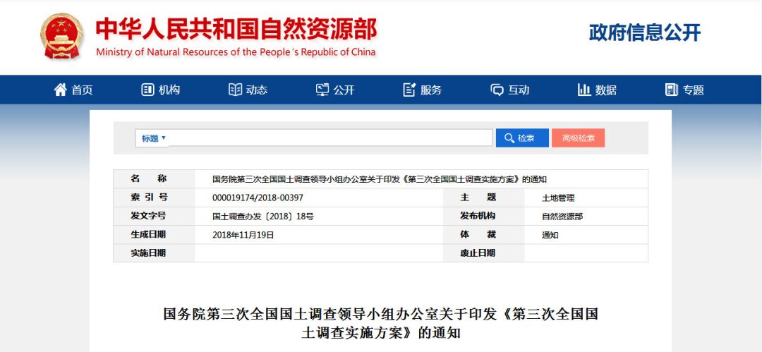762x352 pixels.
Task: Expand the 标题 search field dropdown
Action: [x=153, y=138]
